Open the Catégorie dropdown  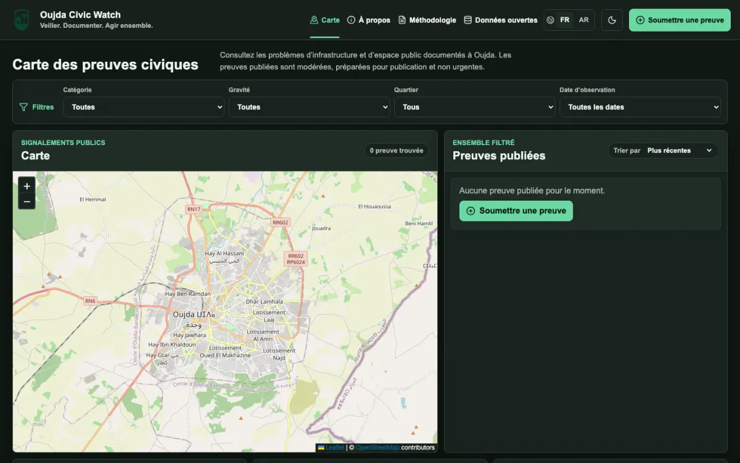(144, 107)
